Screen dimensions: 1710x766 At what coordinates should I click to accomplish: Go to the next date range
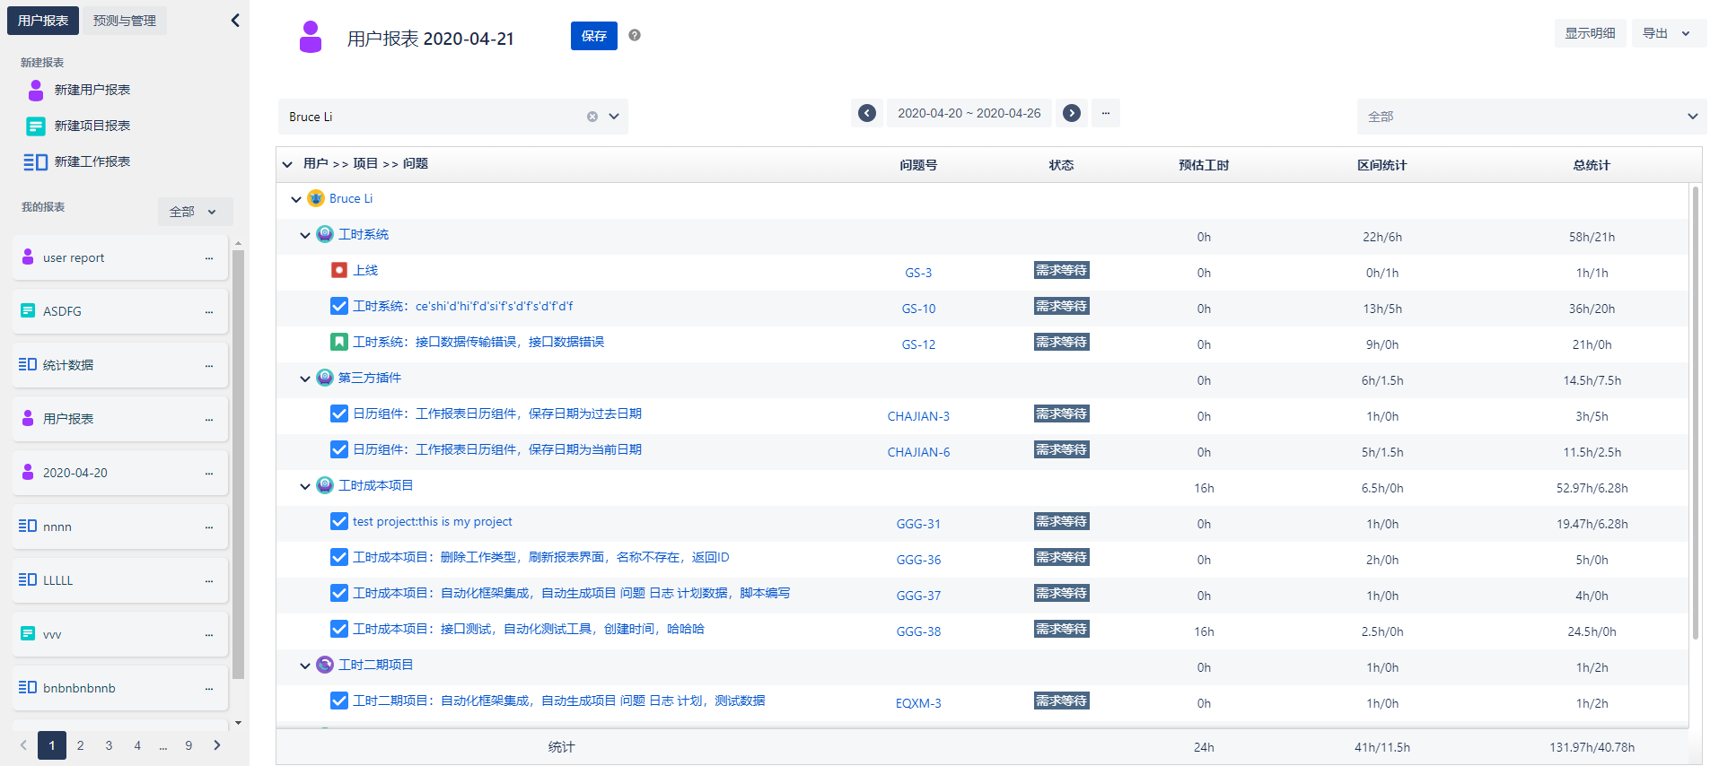[x=1071, y=113]
